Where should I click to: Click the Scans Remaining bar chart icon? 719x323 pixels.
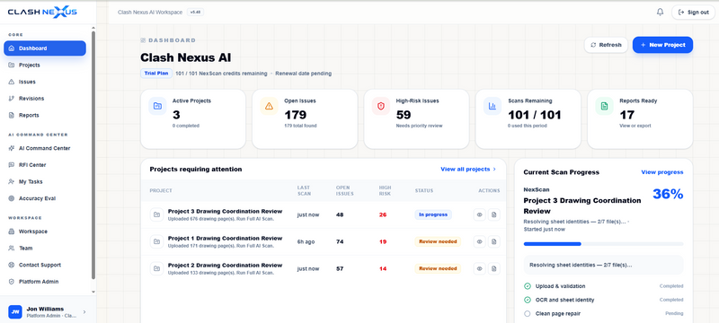[493, 106]
